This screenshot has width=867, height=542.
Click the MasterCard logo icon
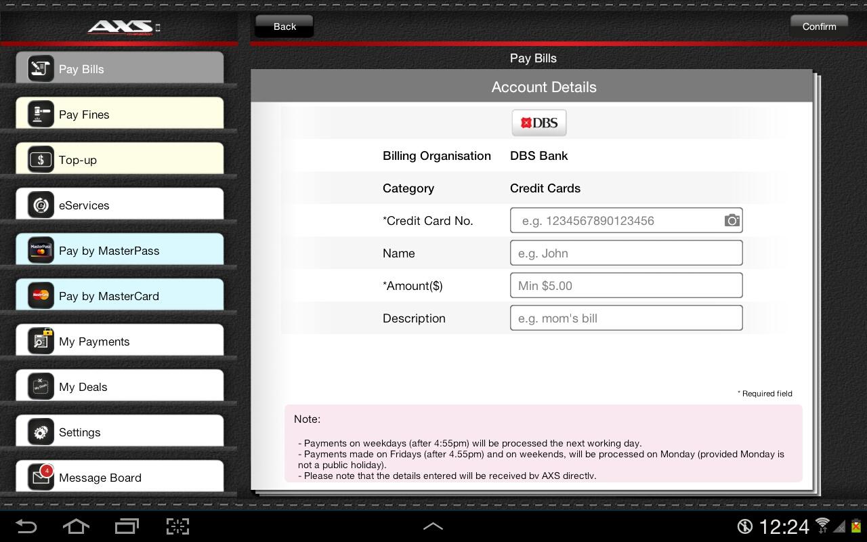[x=40, y=295]
